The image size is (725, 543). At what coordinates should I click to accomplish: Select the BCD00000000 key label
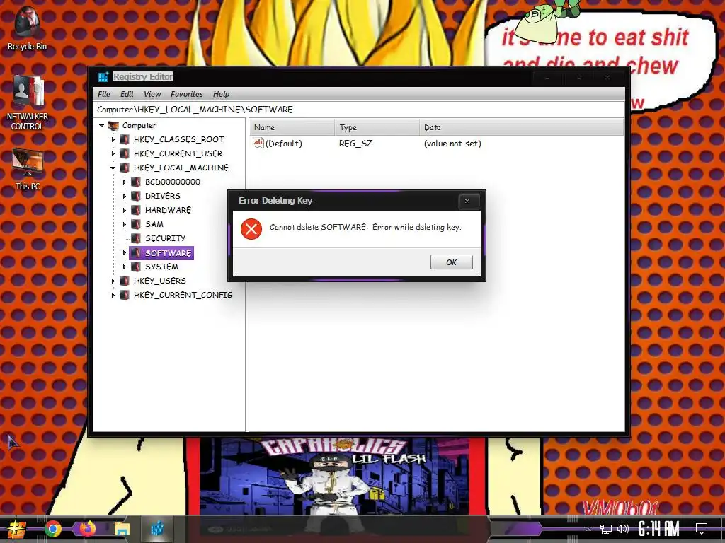pos(173,182)
